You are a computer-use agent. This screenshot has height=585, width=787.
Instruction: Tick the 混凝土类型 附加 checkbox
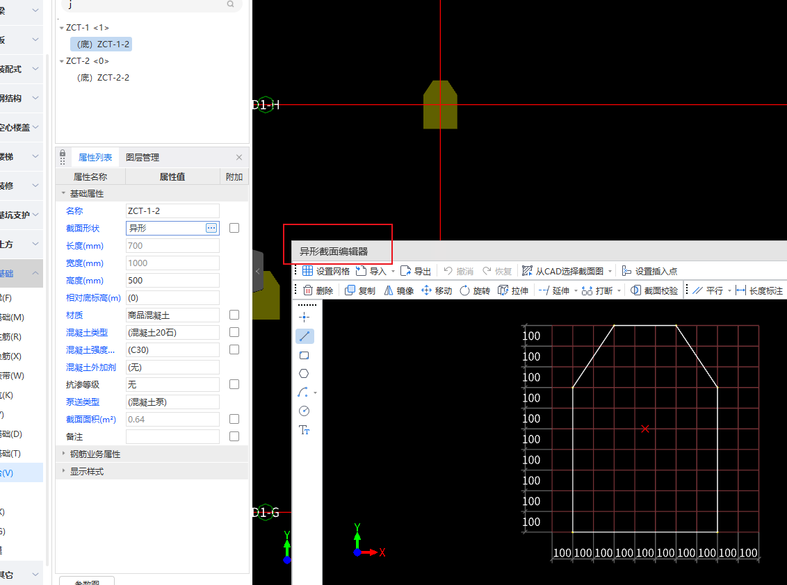(234, 332)
